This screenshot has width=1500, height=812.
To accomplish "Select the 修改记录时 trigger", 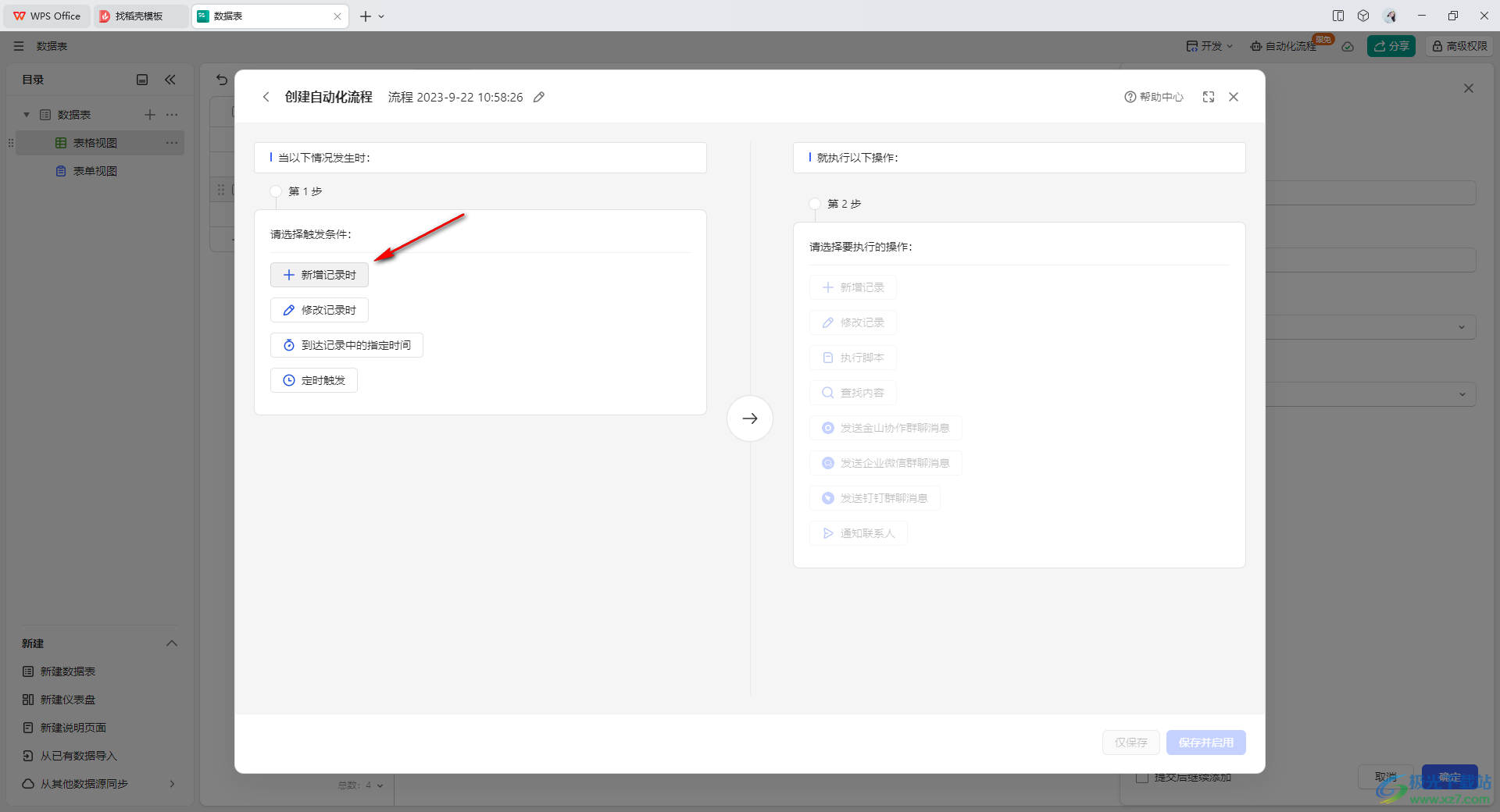I will point(320,310).
